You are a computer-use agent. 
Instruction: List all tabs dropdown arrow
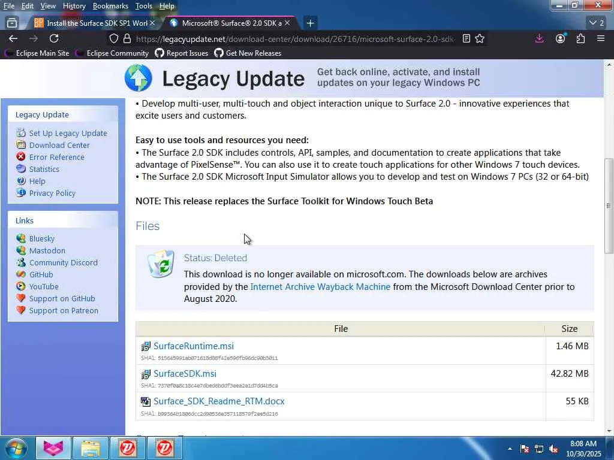tap(597, 23)
